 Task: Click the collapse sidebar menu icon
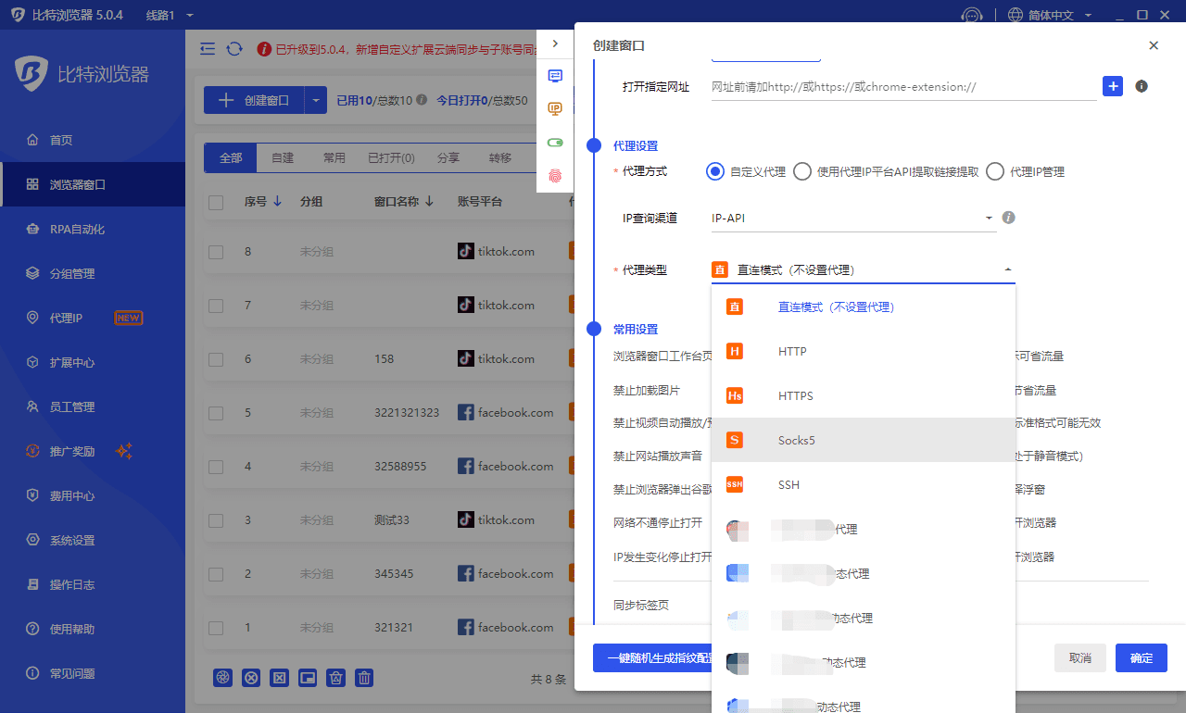click(208, 49)
